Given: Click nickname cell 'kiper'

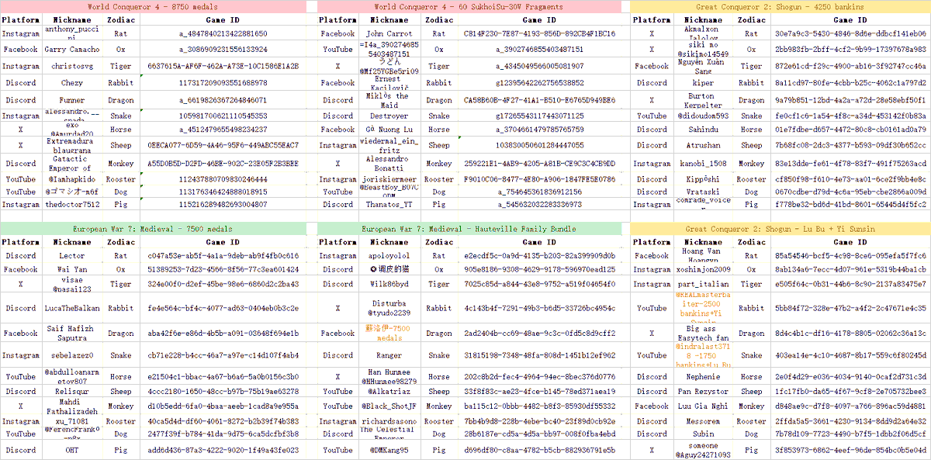Looking at the screenshot, I should [x=703, y=82].
